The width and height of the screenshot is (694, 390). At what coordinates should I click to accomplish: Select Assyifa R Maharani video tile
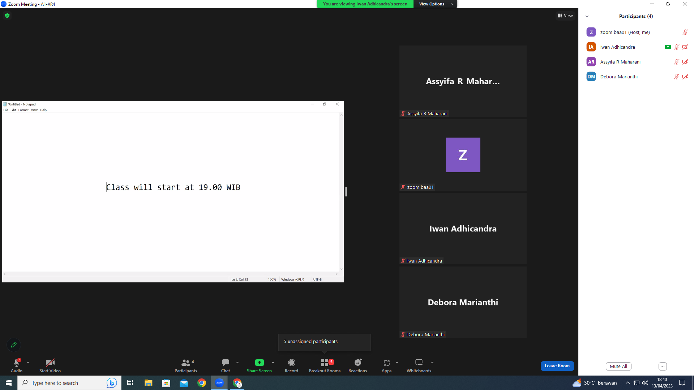pyautogui.click(x=463, y=81)
